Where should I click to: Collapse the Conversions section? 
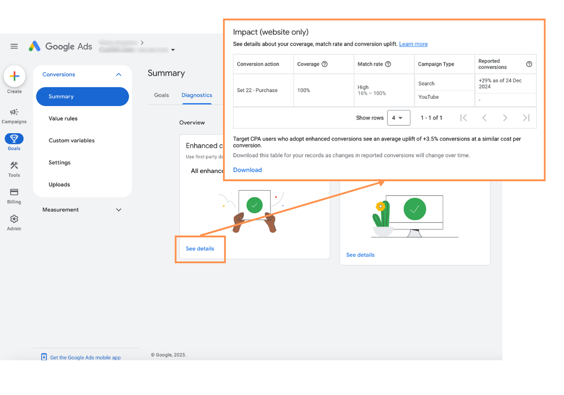tap(119, 74)
